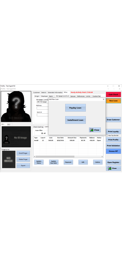
Task: Click the loan table scroll right arrow
Action: [x=102, y=157]
